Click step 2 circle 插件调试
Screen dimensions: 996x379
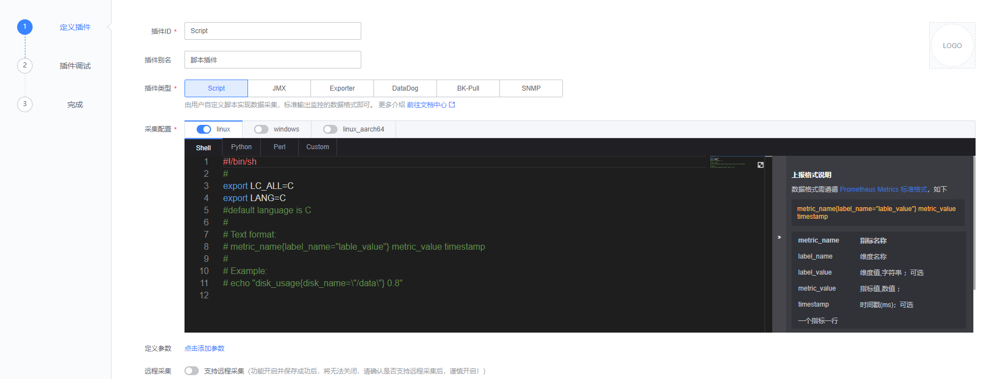[x=25, y=66]
